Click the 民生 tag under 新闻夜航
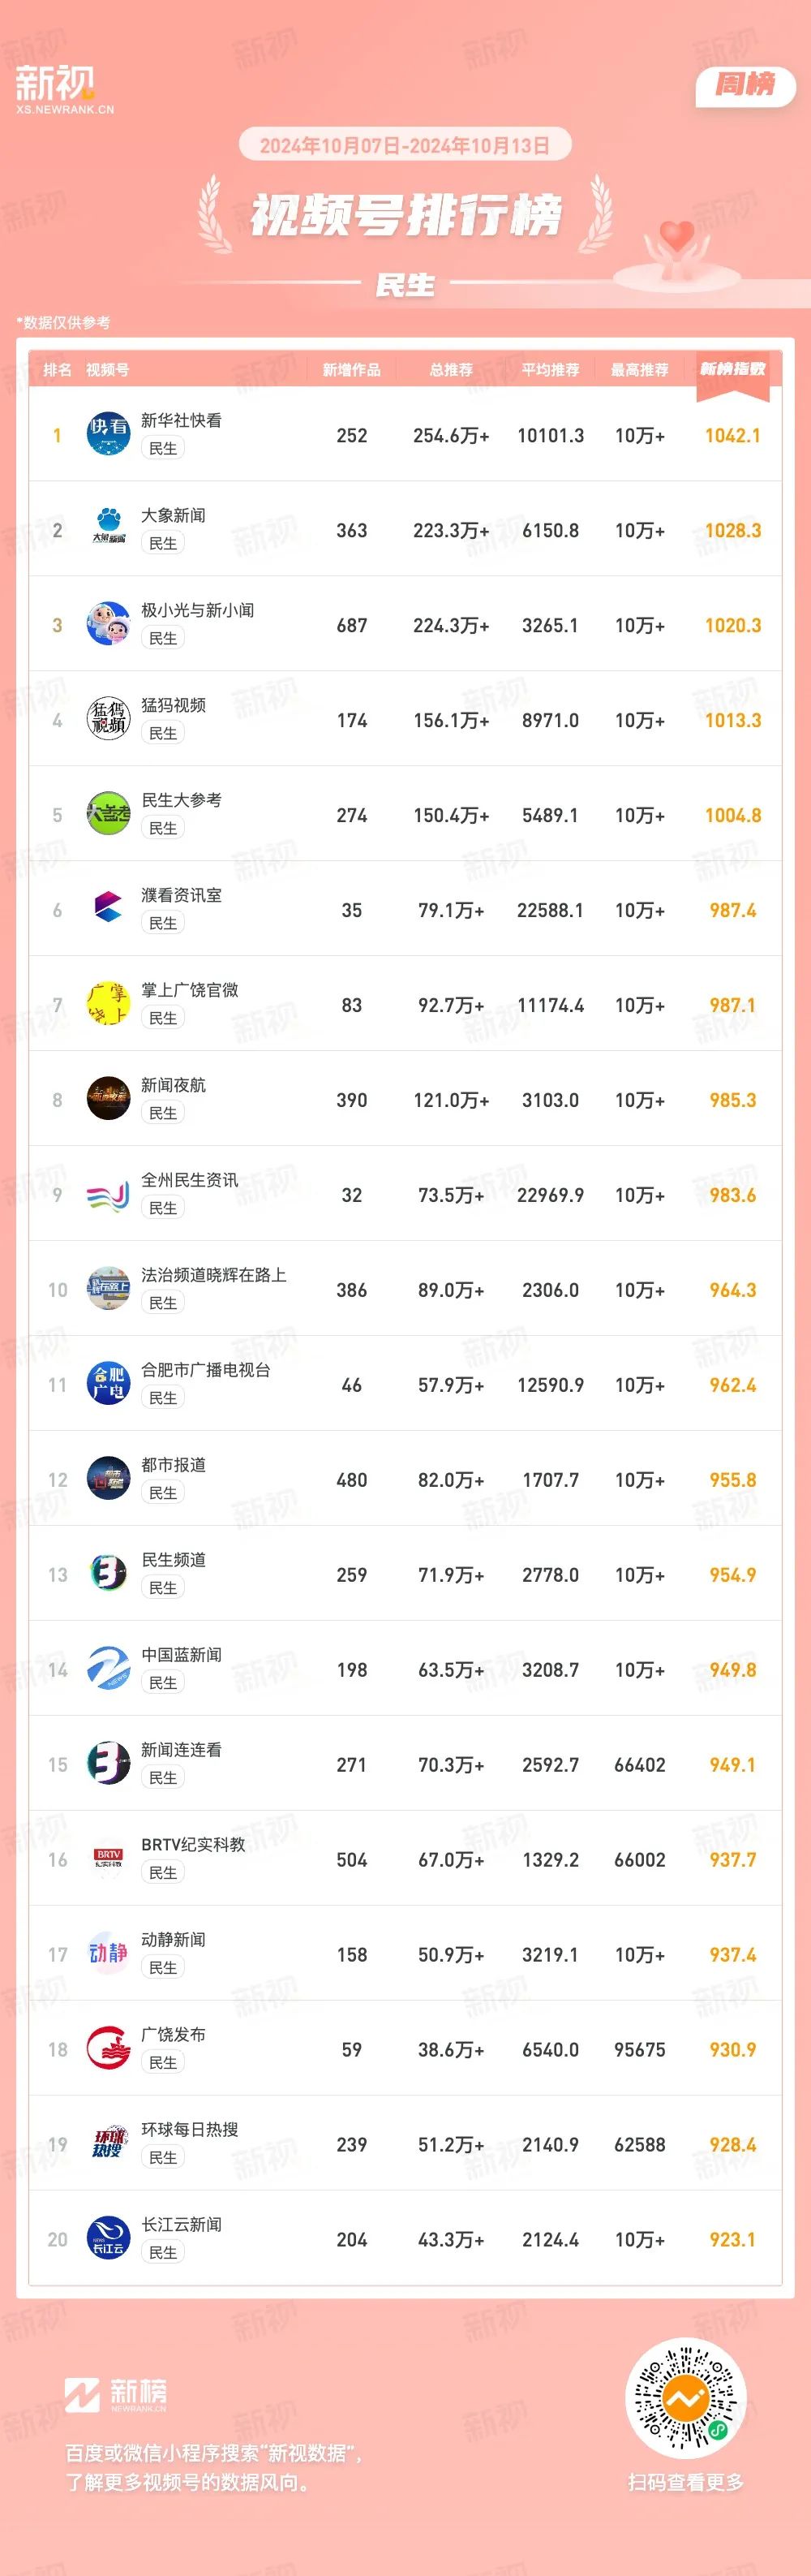The image size is (811, 2576). point(163,1113)
